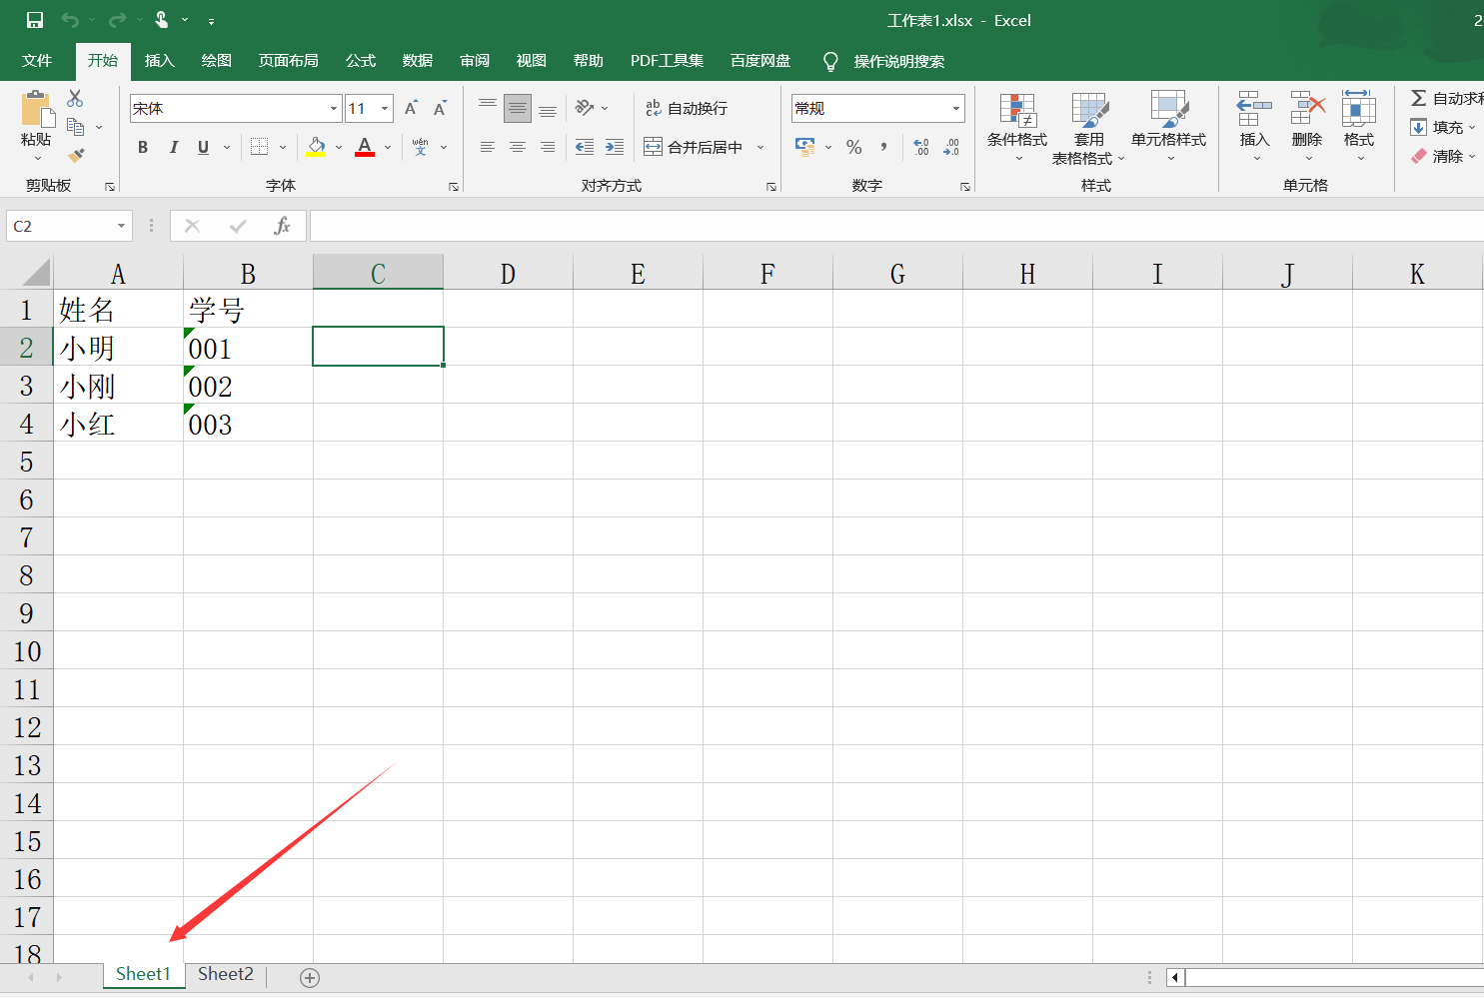
Task: Select cell B2 containing 001
Action: pyautogui.click(x=248, y=348)
